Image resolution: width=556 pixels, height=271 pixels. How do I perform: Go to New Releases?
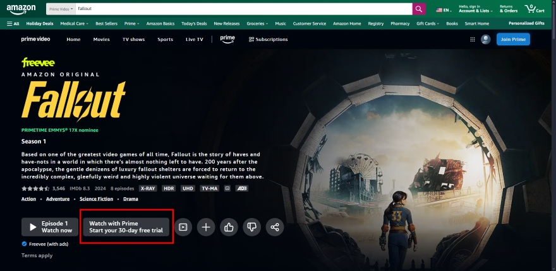(227, 24)
